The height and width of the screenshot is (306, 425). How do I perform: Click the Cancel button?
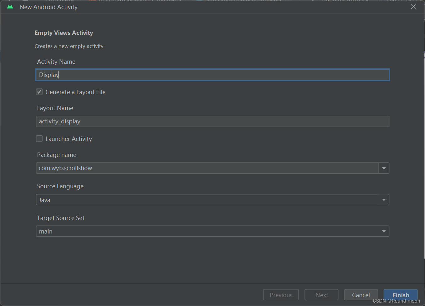pos(361,295)
